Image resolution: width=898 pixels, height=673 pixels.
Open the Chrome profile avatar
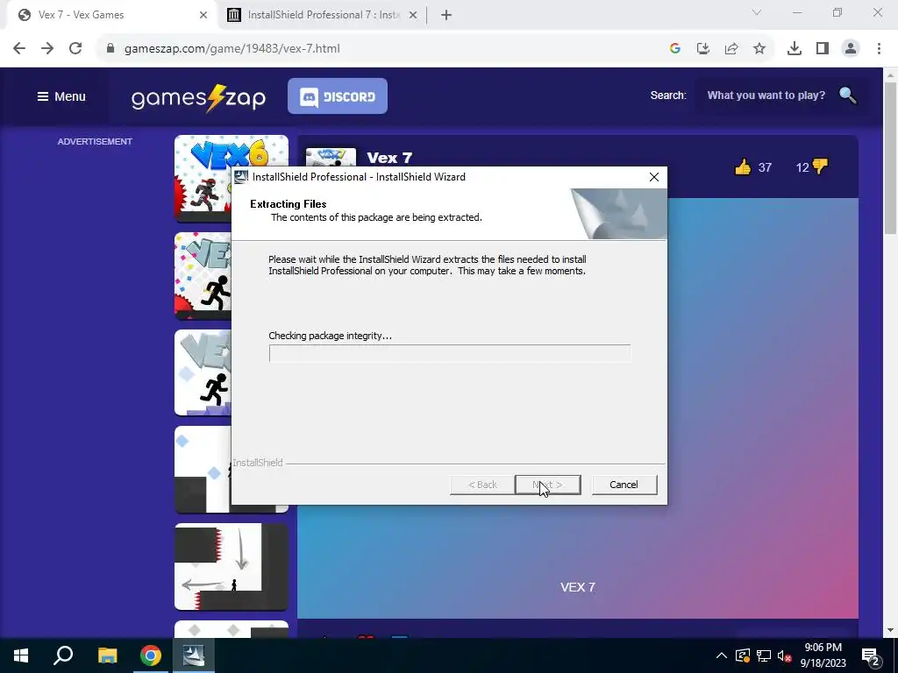851,49
